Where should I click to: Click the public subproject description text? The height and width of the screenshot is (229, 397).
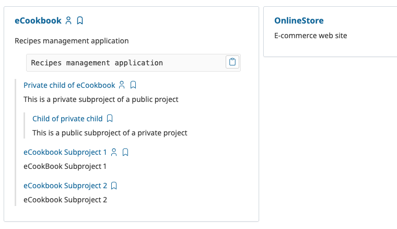(110, 133)
